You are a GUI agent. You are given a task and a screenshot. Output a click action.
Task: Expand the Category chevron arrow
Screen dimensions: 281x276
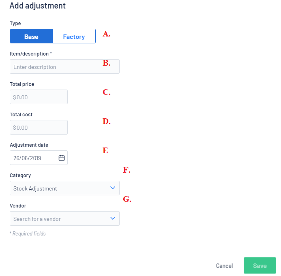coord(113,188)
